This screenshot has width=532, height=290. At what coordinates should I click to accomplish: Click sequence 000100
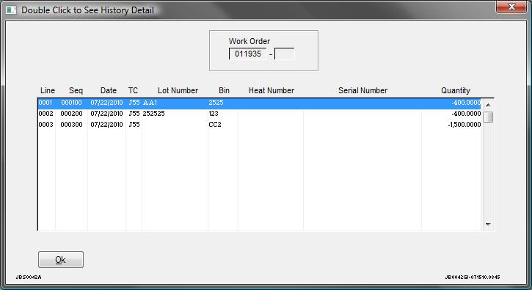[71, 103]
